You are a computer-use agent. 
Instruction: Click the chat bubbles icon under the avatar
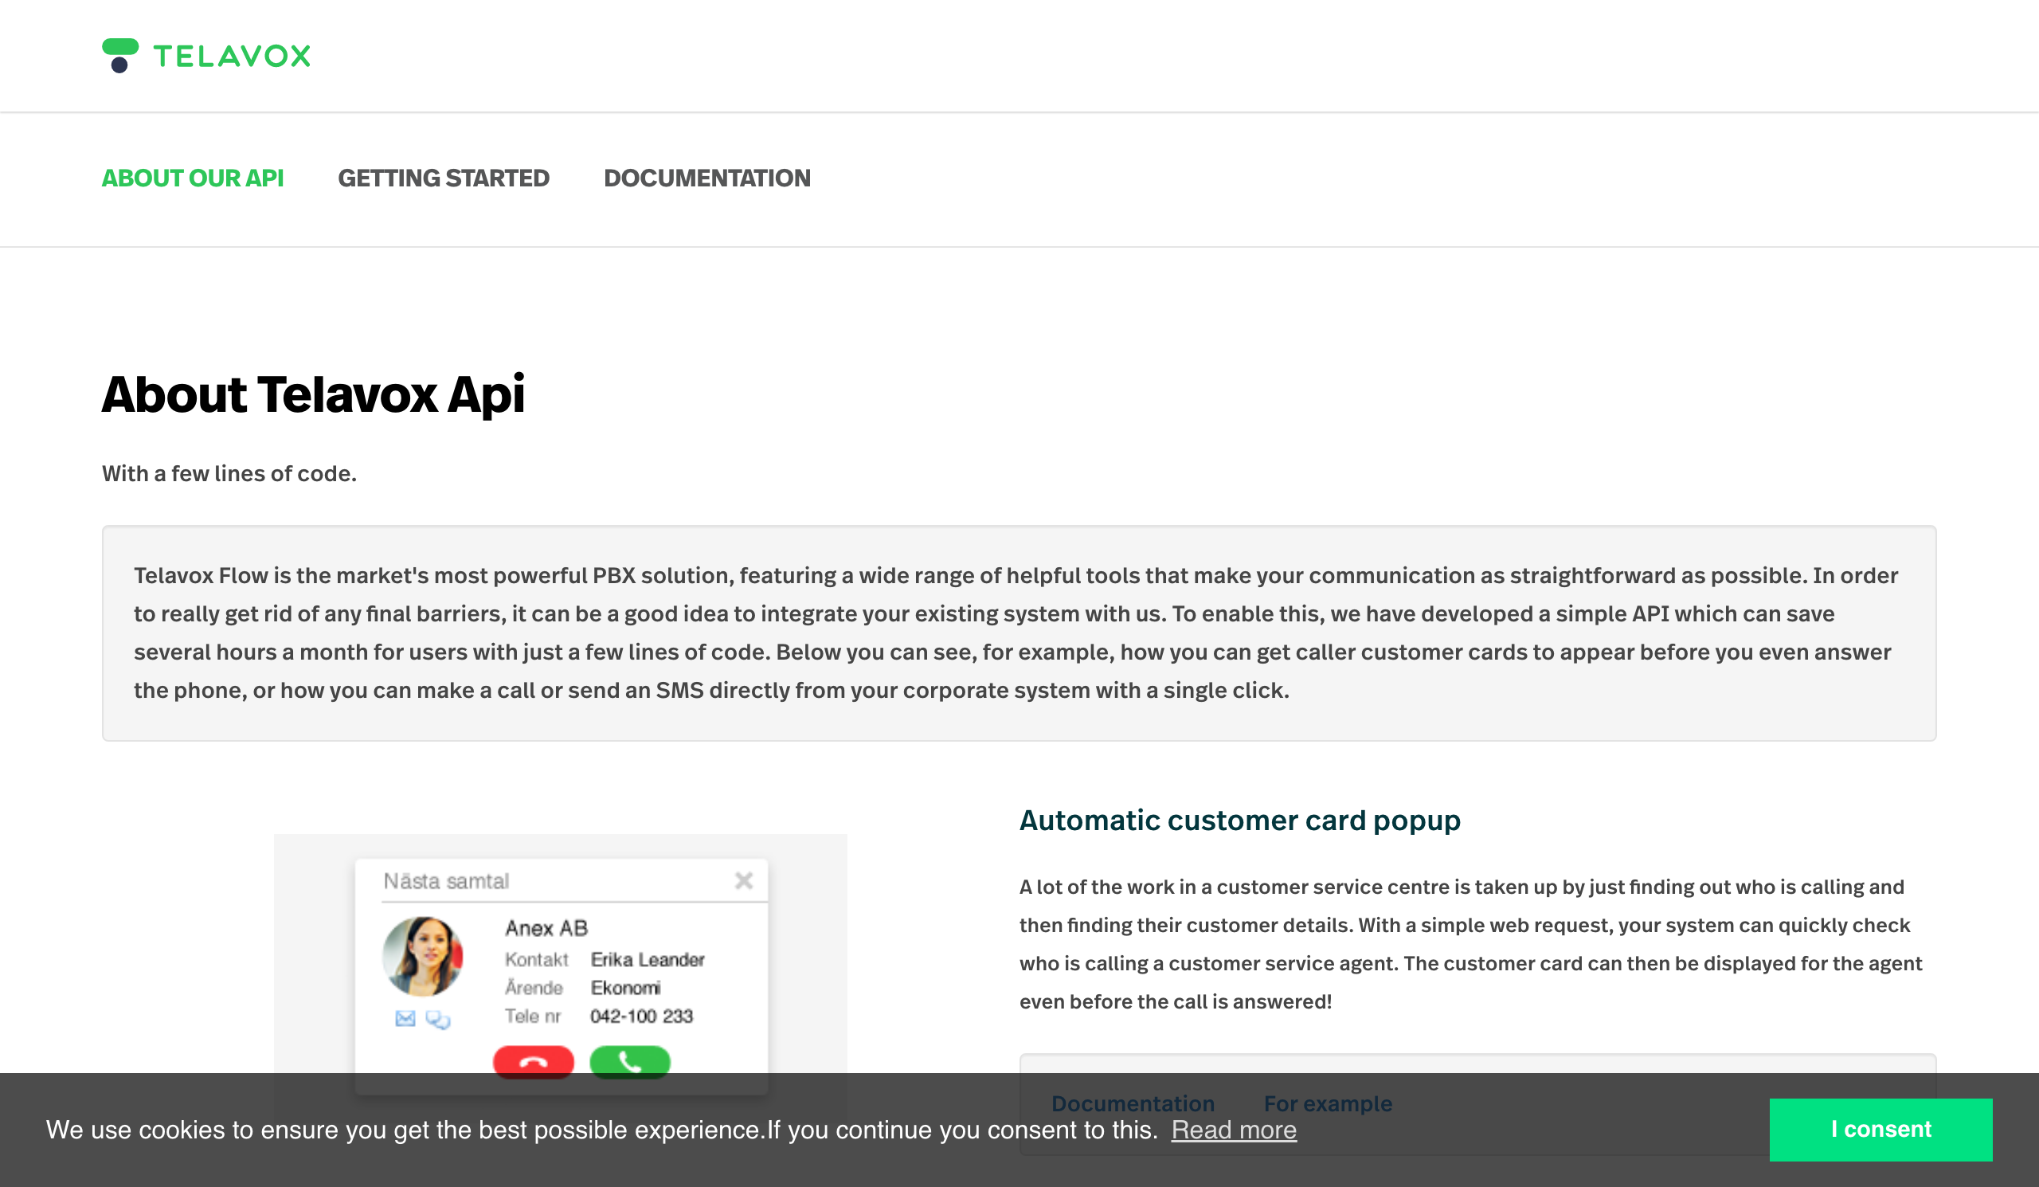(438, 1020)
